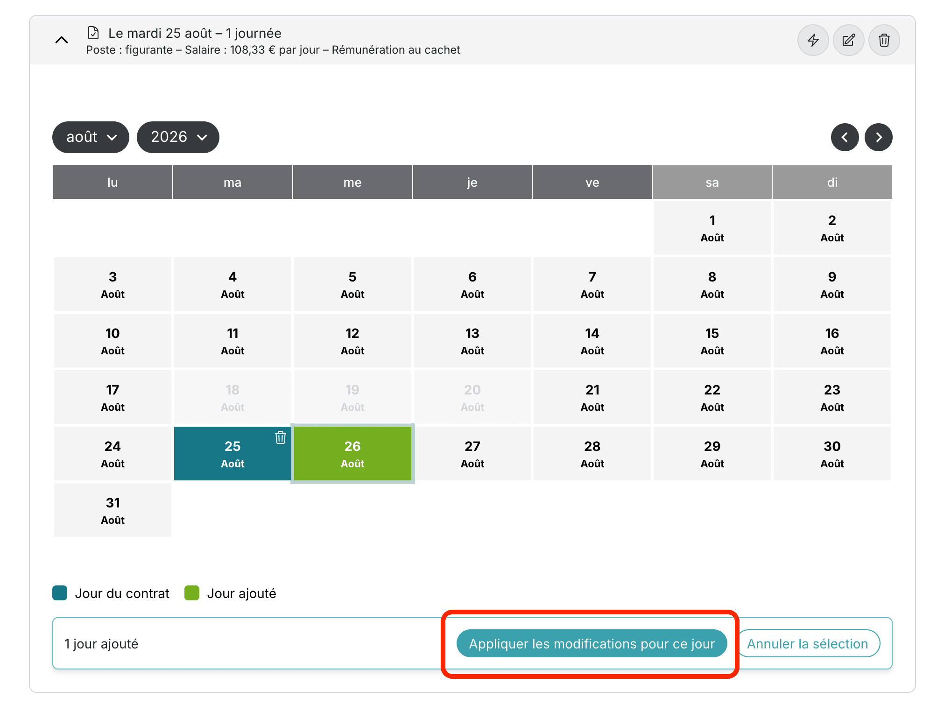Click the contract document icon in header
Screen dimensions: 930x704
(x=93, y=33)
